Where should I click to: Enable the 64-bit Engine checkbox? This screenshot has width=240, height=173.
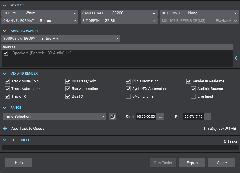pos(128,96)
